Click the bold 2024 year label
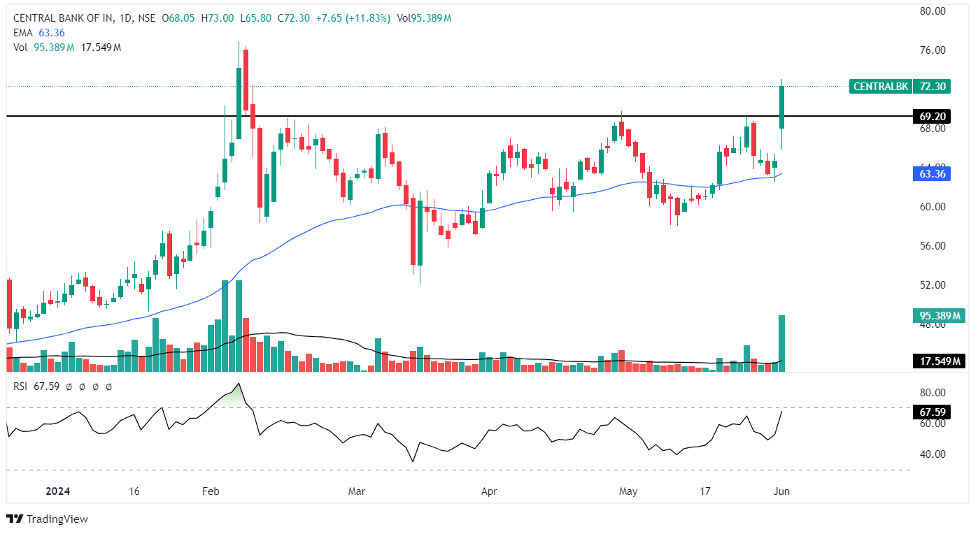Viewport: 978px width, 534px height. [57, 491]
